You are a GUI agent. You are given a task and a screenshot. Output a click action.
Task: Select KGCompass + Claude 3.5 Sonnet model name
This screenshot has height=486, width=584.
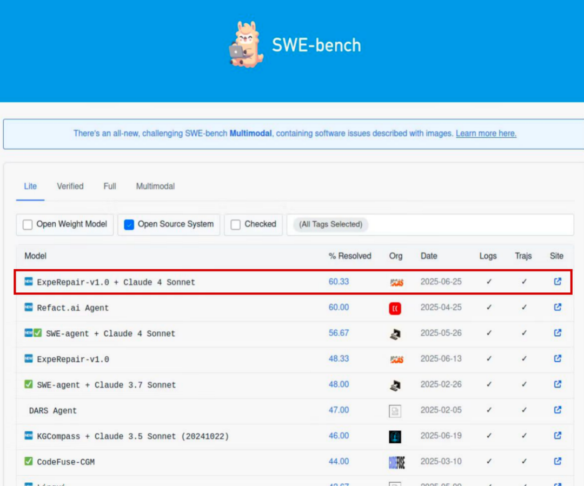(x=132, y=436)
